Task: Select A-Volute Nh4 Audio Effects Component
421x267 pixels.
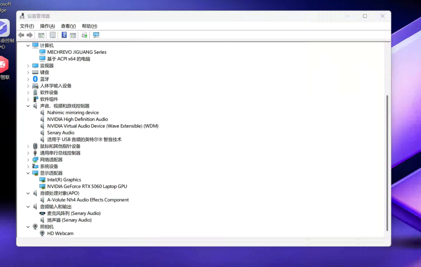Action: 88,200
